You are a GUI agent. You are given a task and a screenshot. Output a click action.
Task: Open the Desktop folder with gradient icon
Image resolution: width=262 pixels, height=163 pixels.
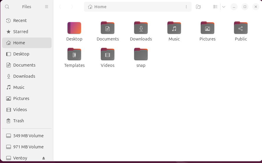click(x=74, y=28)
